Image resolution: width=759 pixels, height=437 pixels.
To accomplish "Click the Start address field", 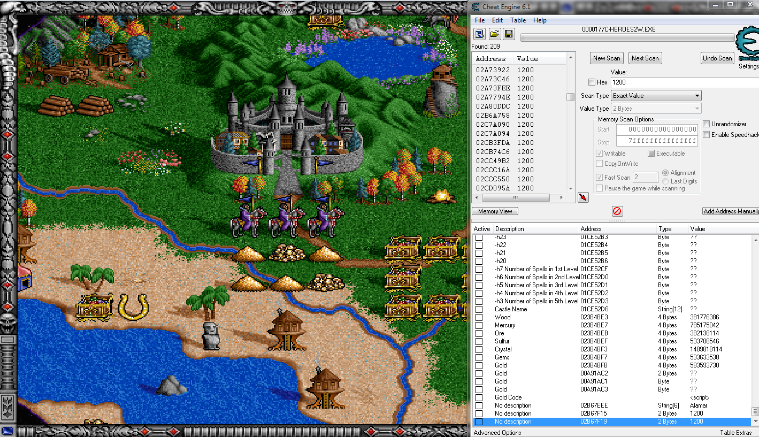I will [657, 129].
